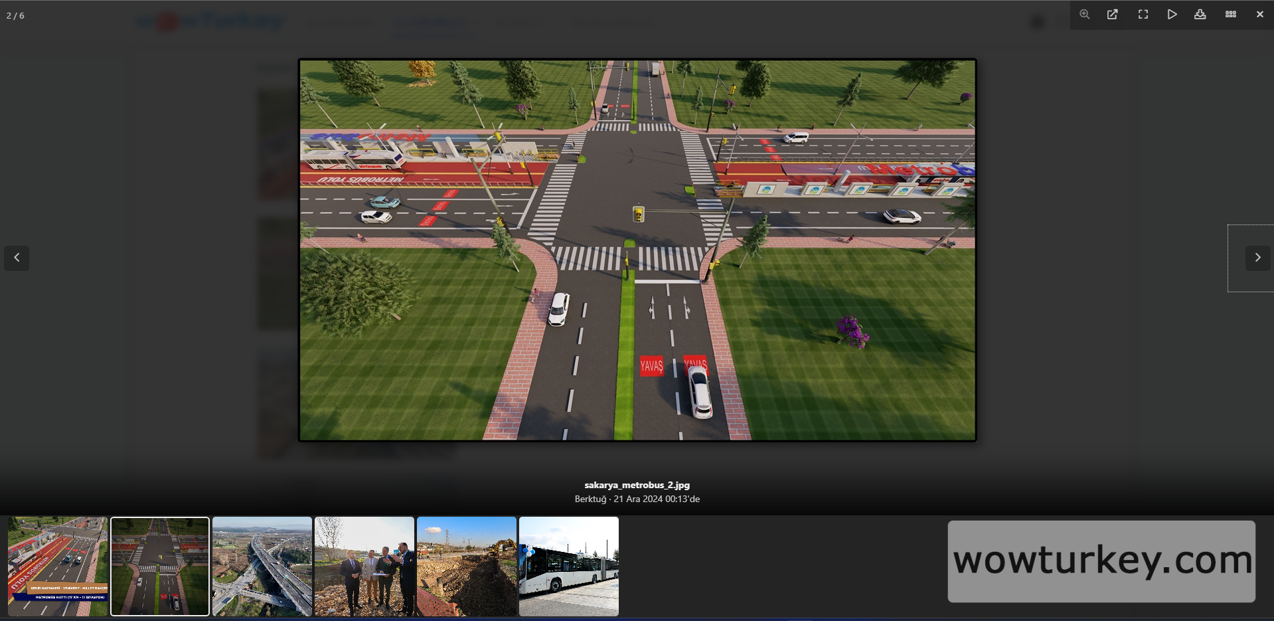Viewport: 1274px width, 621px height.
Task: Toggle the thumbnails grid view
Action: (1230, 15)
